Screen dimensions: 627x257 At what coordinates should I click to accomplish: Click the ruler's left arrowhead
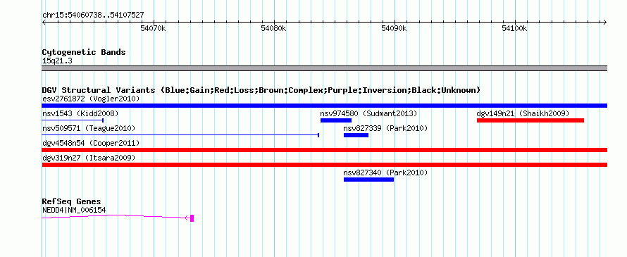point(44,23)
